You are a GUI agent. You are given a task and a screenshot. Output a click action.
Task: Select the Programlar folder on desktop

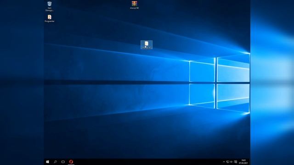[x=50, y=18]
